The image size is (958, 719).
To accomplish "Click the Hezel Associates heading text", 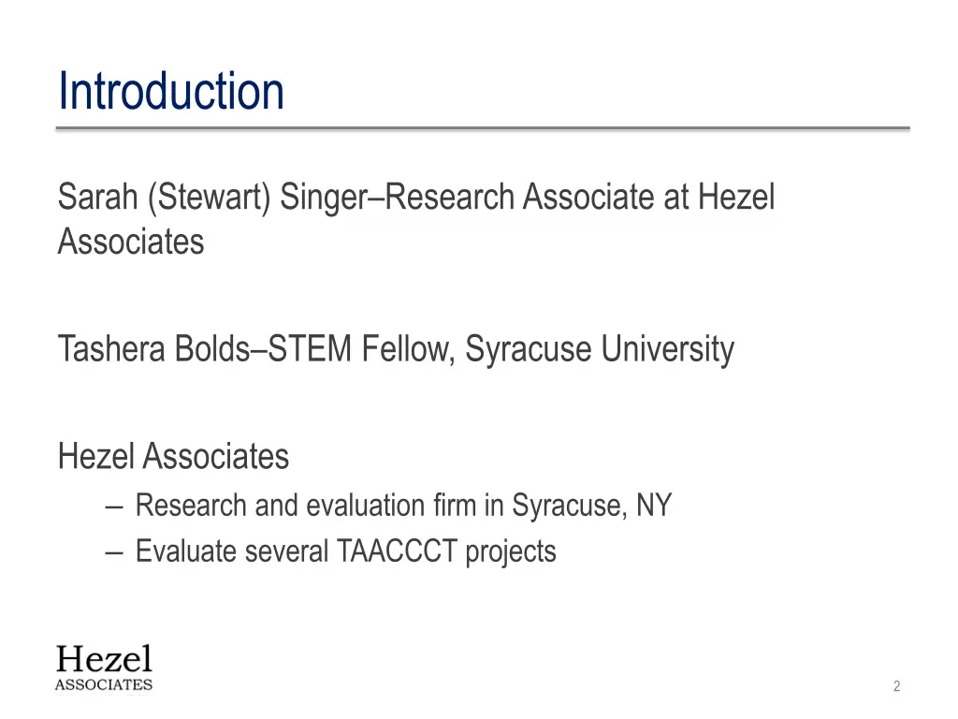I will [173, 456].
